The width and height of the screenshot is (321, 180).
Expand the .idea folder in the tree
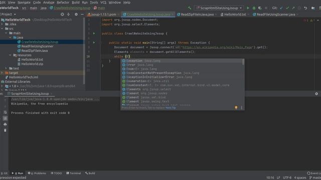(2, 24)
